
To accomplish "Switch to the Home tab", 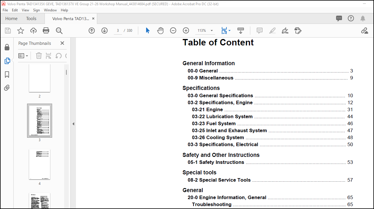I will [11, 18].
